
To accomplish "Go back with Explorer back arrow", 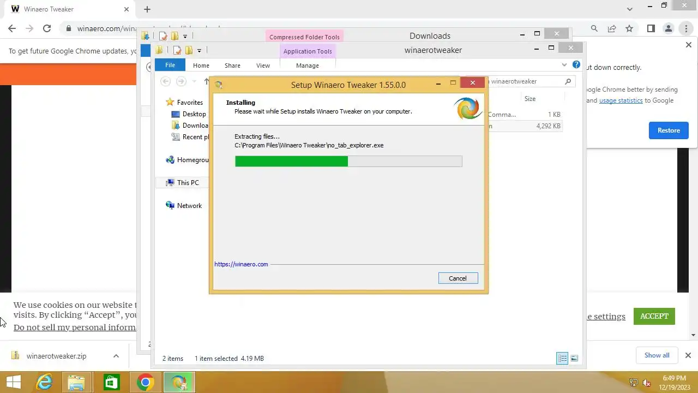I will (x=165, y=81).
